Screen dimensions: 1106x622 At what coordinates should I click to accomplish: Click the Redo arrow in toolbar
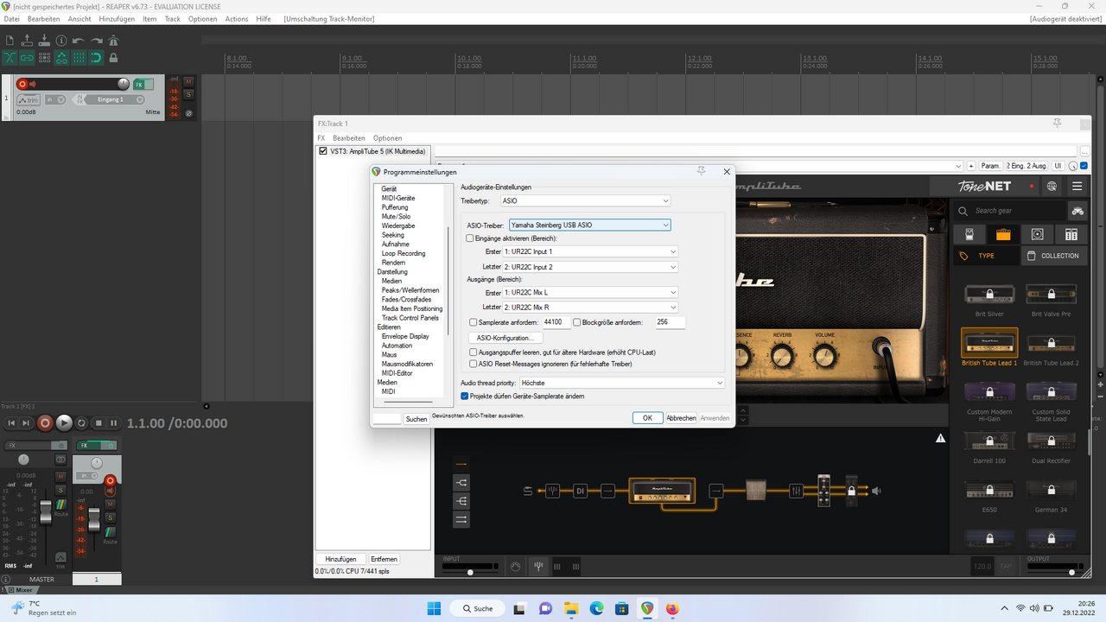(96, 40)
